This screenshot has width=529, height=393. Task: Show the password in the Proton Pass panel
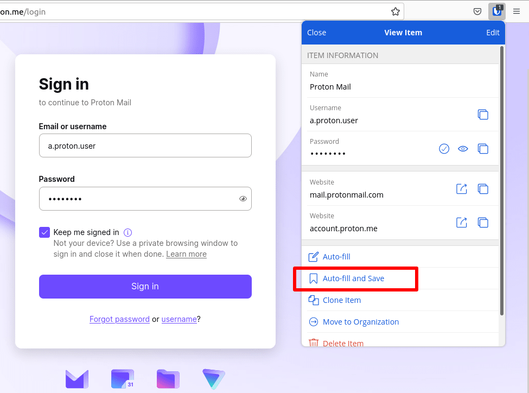coord(463,149)
